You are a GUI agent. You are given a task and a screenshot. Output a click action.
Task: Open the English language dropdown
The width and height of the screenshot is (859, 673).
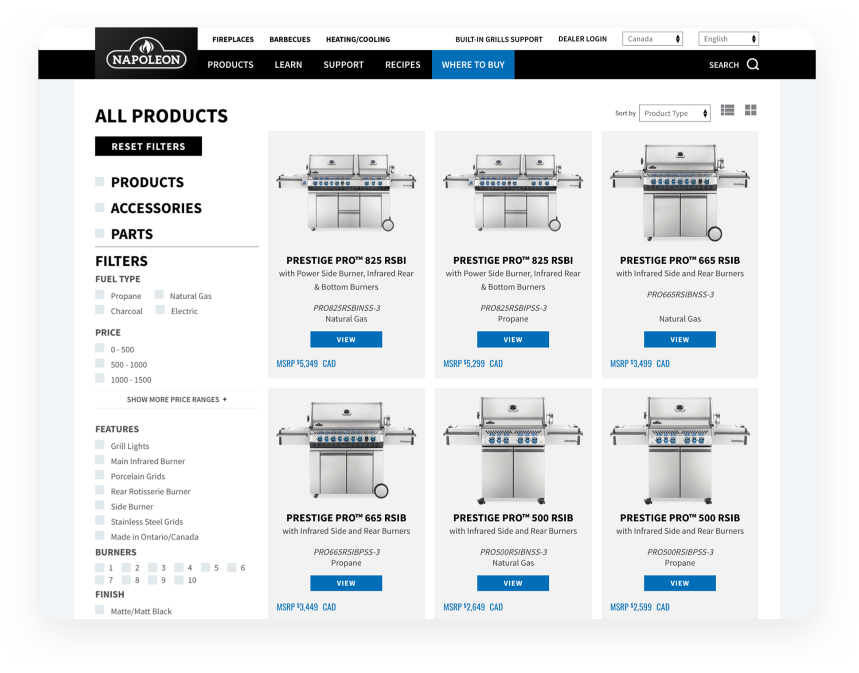pyautogui.click(x=728, y=39)
